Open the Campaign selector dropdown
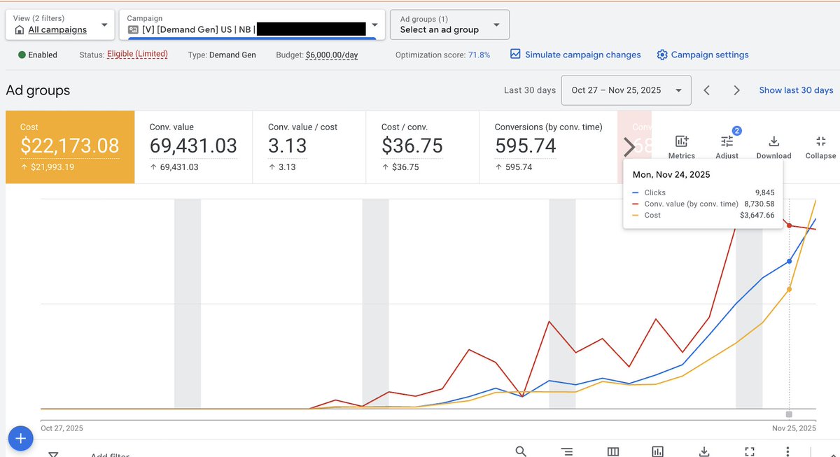Viewport: 840px width, 457px height. pyautogui.click(x=374, y=24)
